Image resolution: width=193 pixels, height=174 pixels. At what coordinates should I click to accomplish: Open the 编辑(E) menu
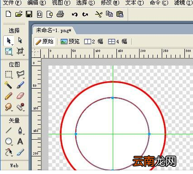pos(37,3)
